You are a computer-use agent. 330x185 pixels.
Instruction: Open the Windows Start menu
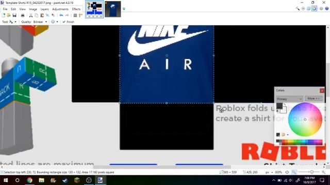(6, 180)
